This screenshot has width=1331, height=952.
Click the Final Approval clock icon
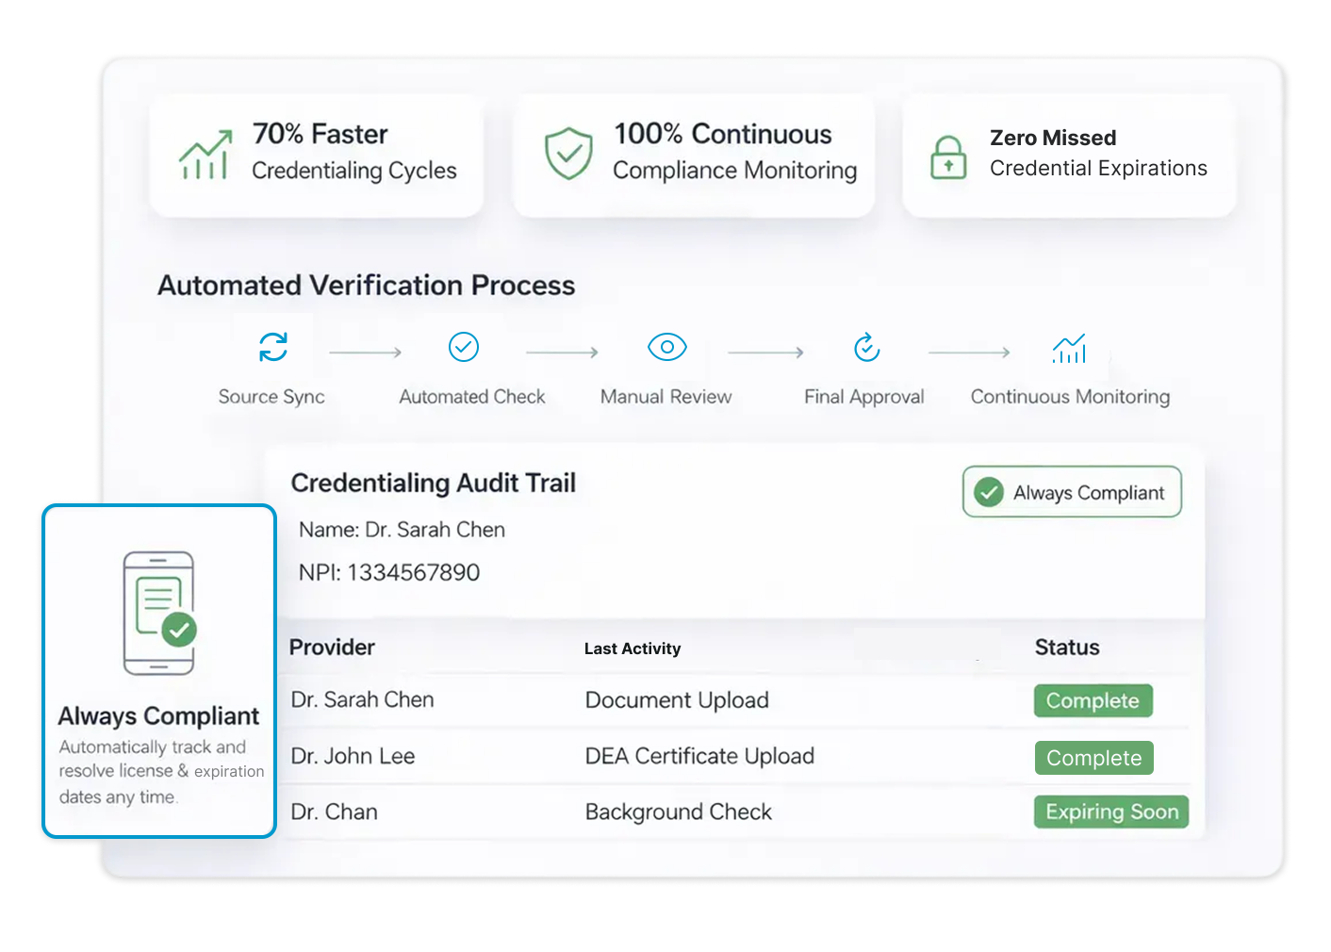[865, 347]
